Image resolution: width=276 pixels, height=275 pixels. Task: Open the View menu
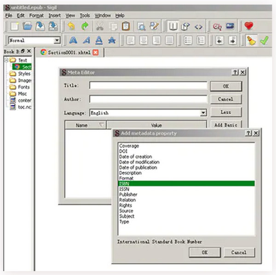click(70, 16)
